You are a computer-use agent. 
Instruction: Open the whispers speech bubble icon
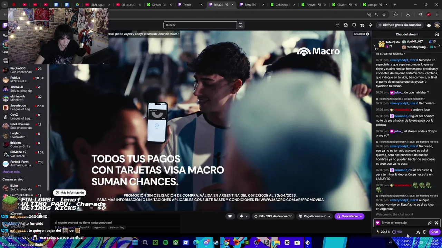click(x=354, y=25)
